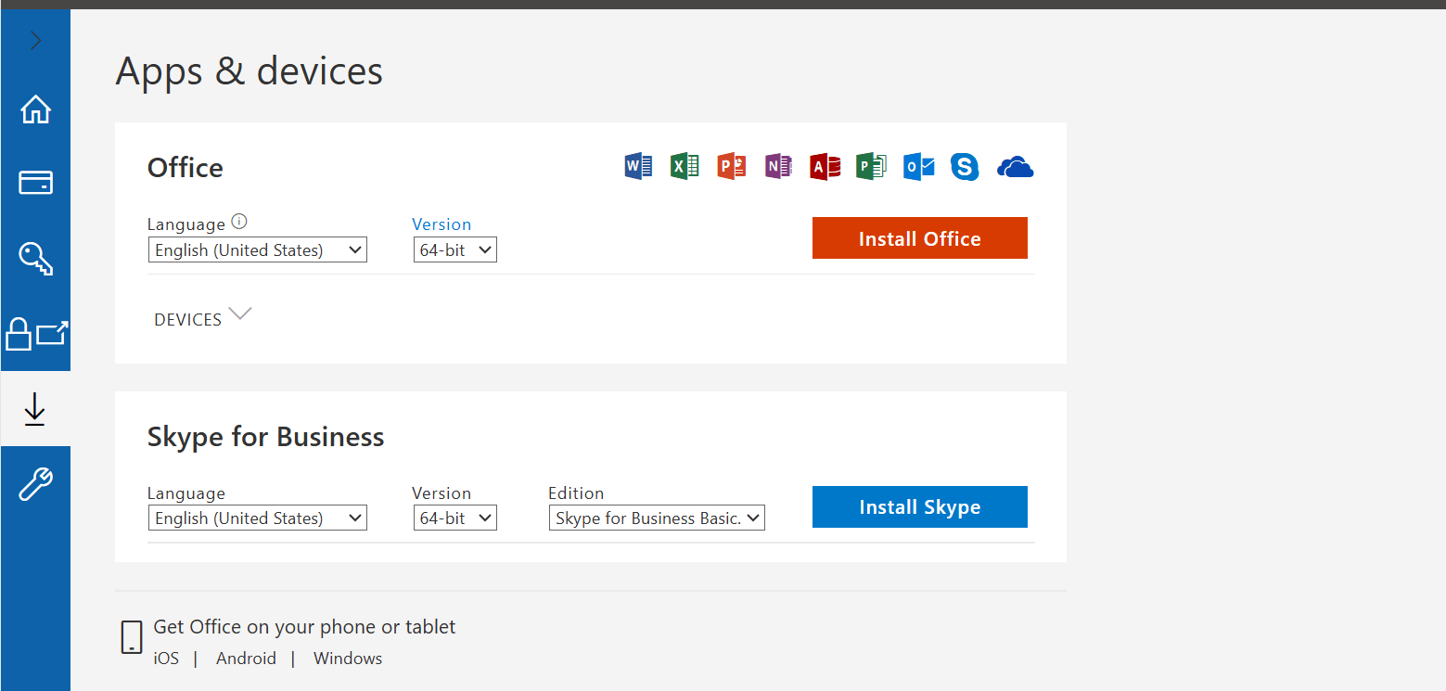Click the Outlook app icon
This screenshot has height=691, width=1446.
pyautogui.click(x=918, y=166)
